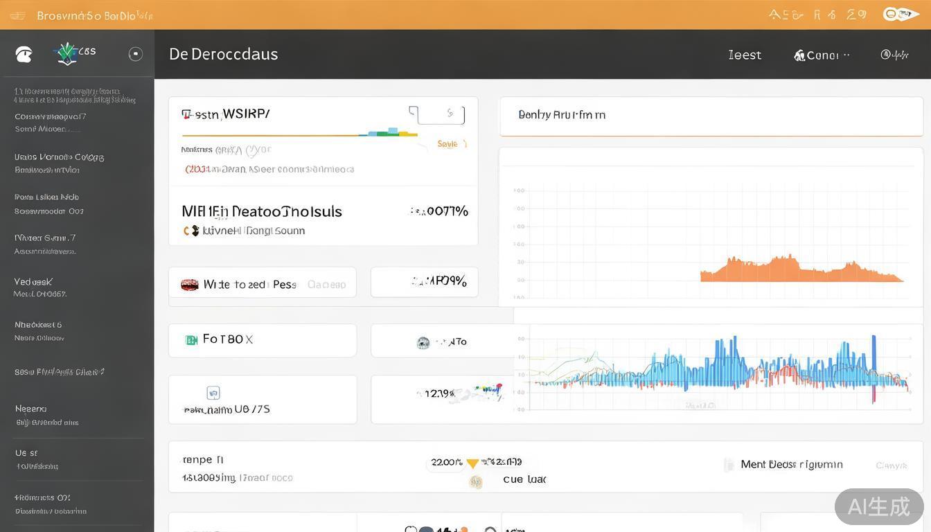
Task: Select the 'Ieest' tab in the dark header
Action: point(745,55)
